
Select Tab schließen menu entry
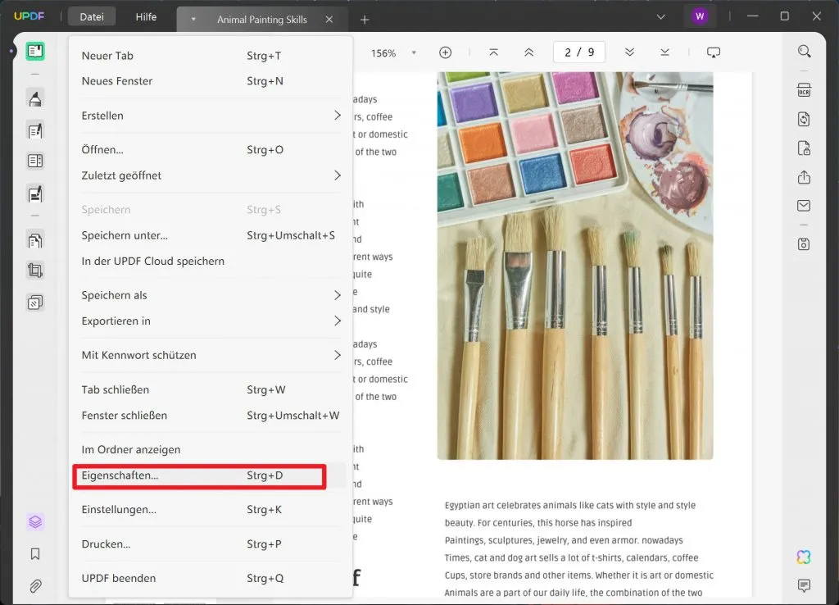pos(211,389)
